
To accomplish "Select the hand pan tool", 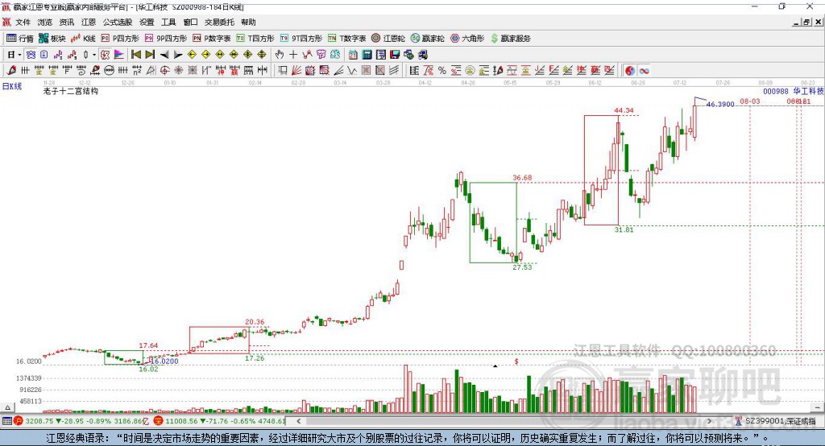I will coord(280,55).
